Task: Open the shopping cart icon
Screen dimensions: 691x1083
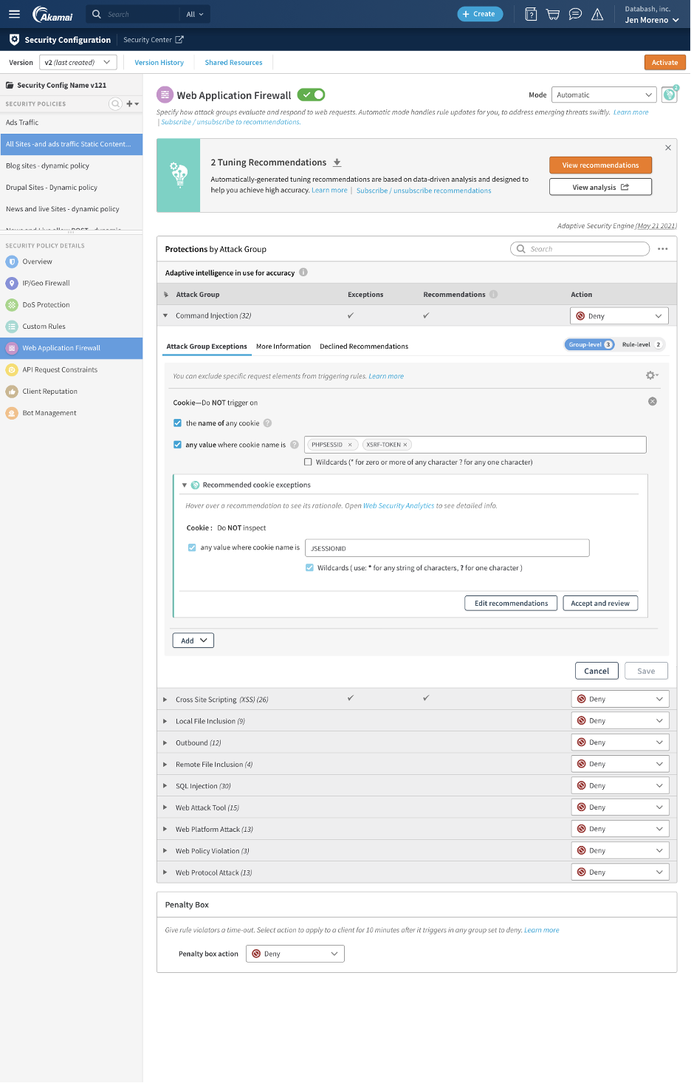Action: click(x=553, y=14)
